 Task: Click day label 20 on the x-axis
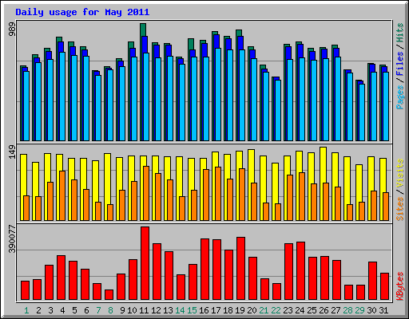tap(252, 310)
